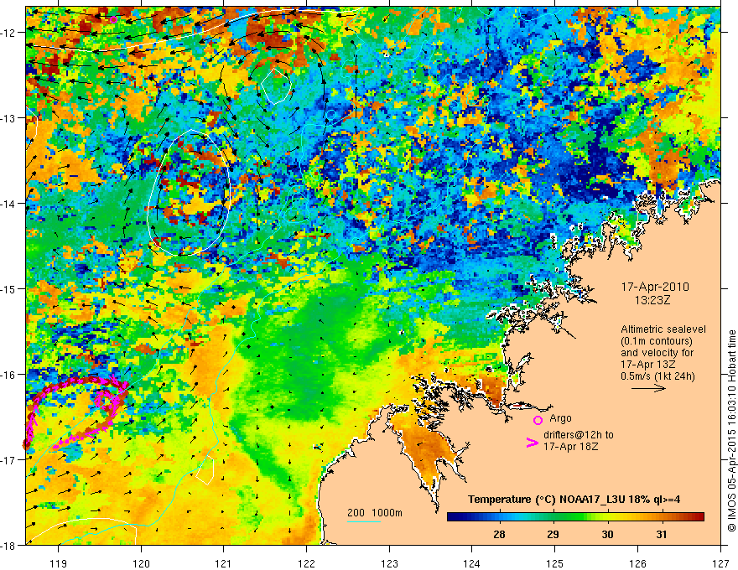Screen dimensions: 738x570
Task: Click the magenta drifters arrowhead legend symbol
Action: tap(532, 443)
